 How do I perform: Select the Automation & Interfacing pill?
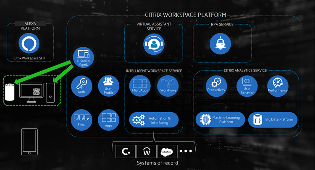click(154, 120)
